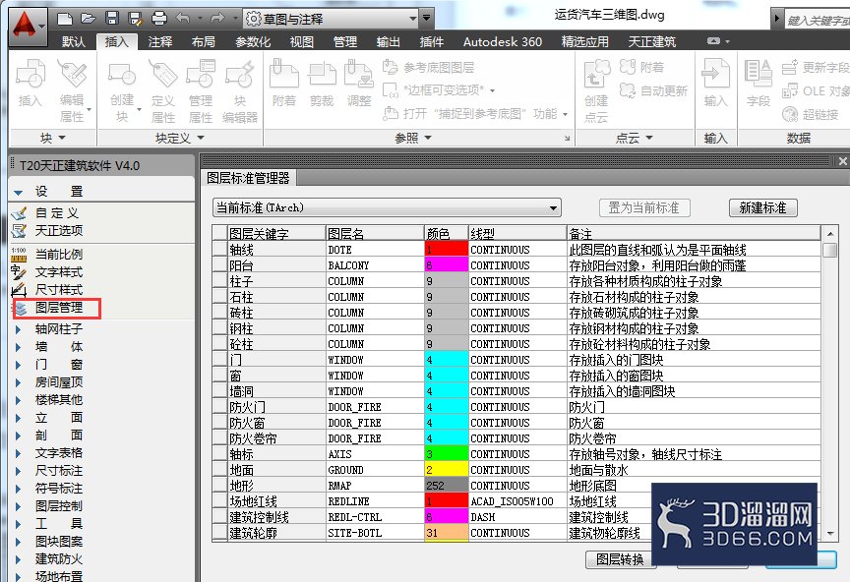Open the 当前标准(TArch) standard dropdown
Viewport: 850px width, 582px height.
point(387,207)
